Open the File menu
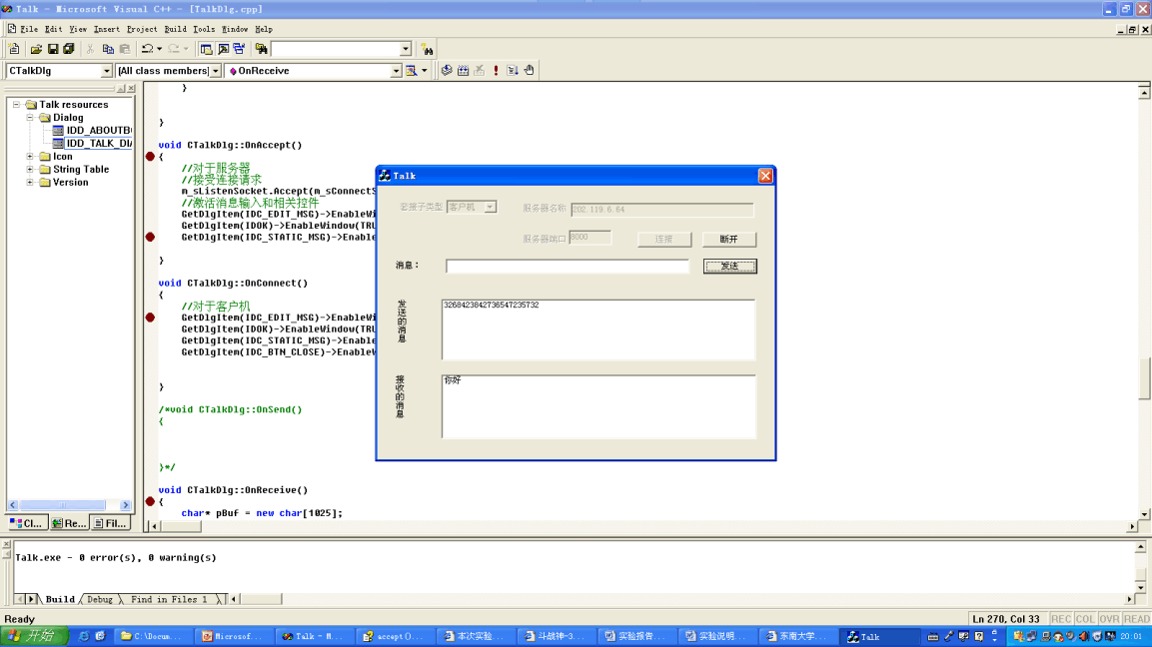This screenshot has width=1152, height=647. coord(29,29)
